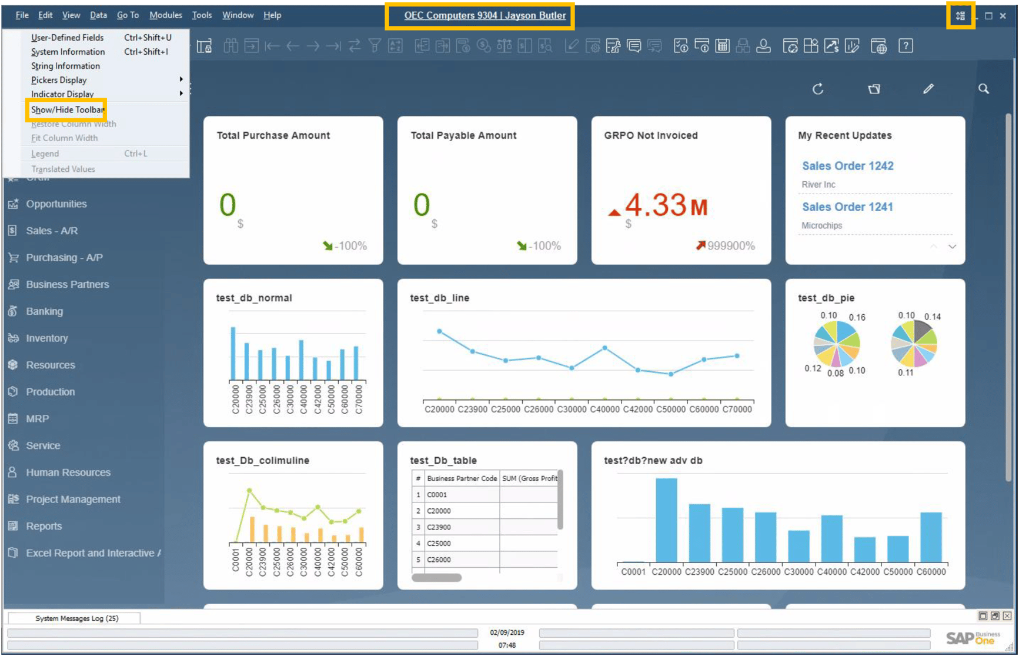The width and height of the screenshot is (1019, 656).
Task: Toggle the Show/Hide Toolbar option
Action: click(x=66, y=109)
